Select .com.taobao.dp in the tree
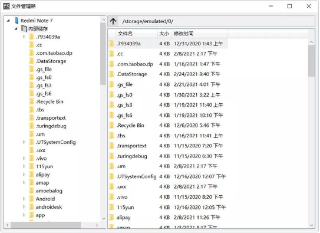 [54, 53]
